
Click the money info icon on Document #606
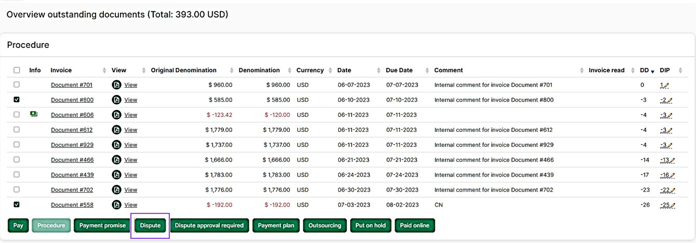click(34, 114)
